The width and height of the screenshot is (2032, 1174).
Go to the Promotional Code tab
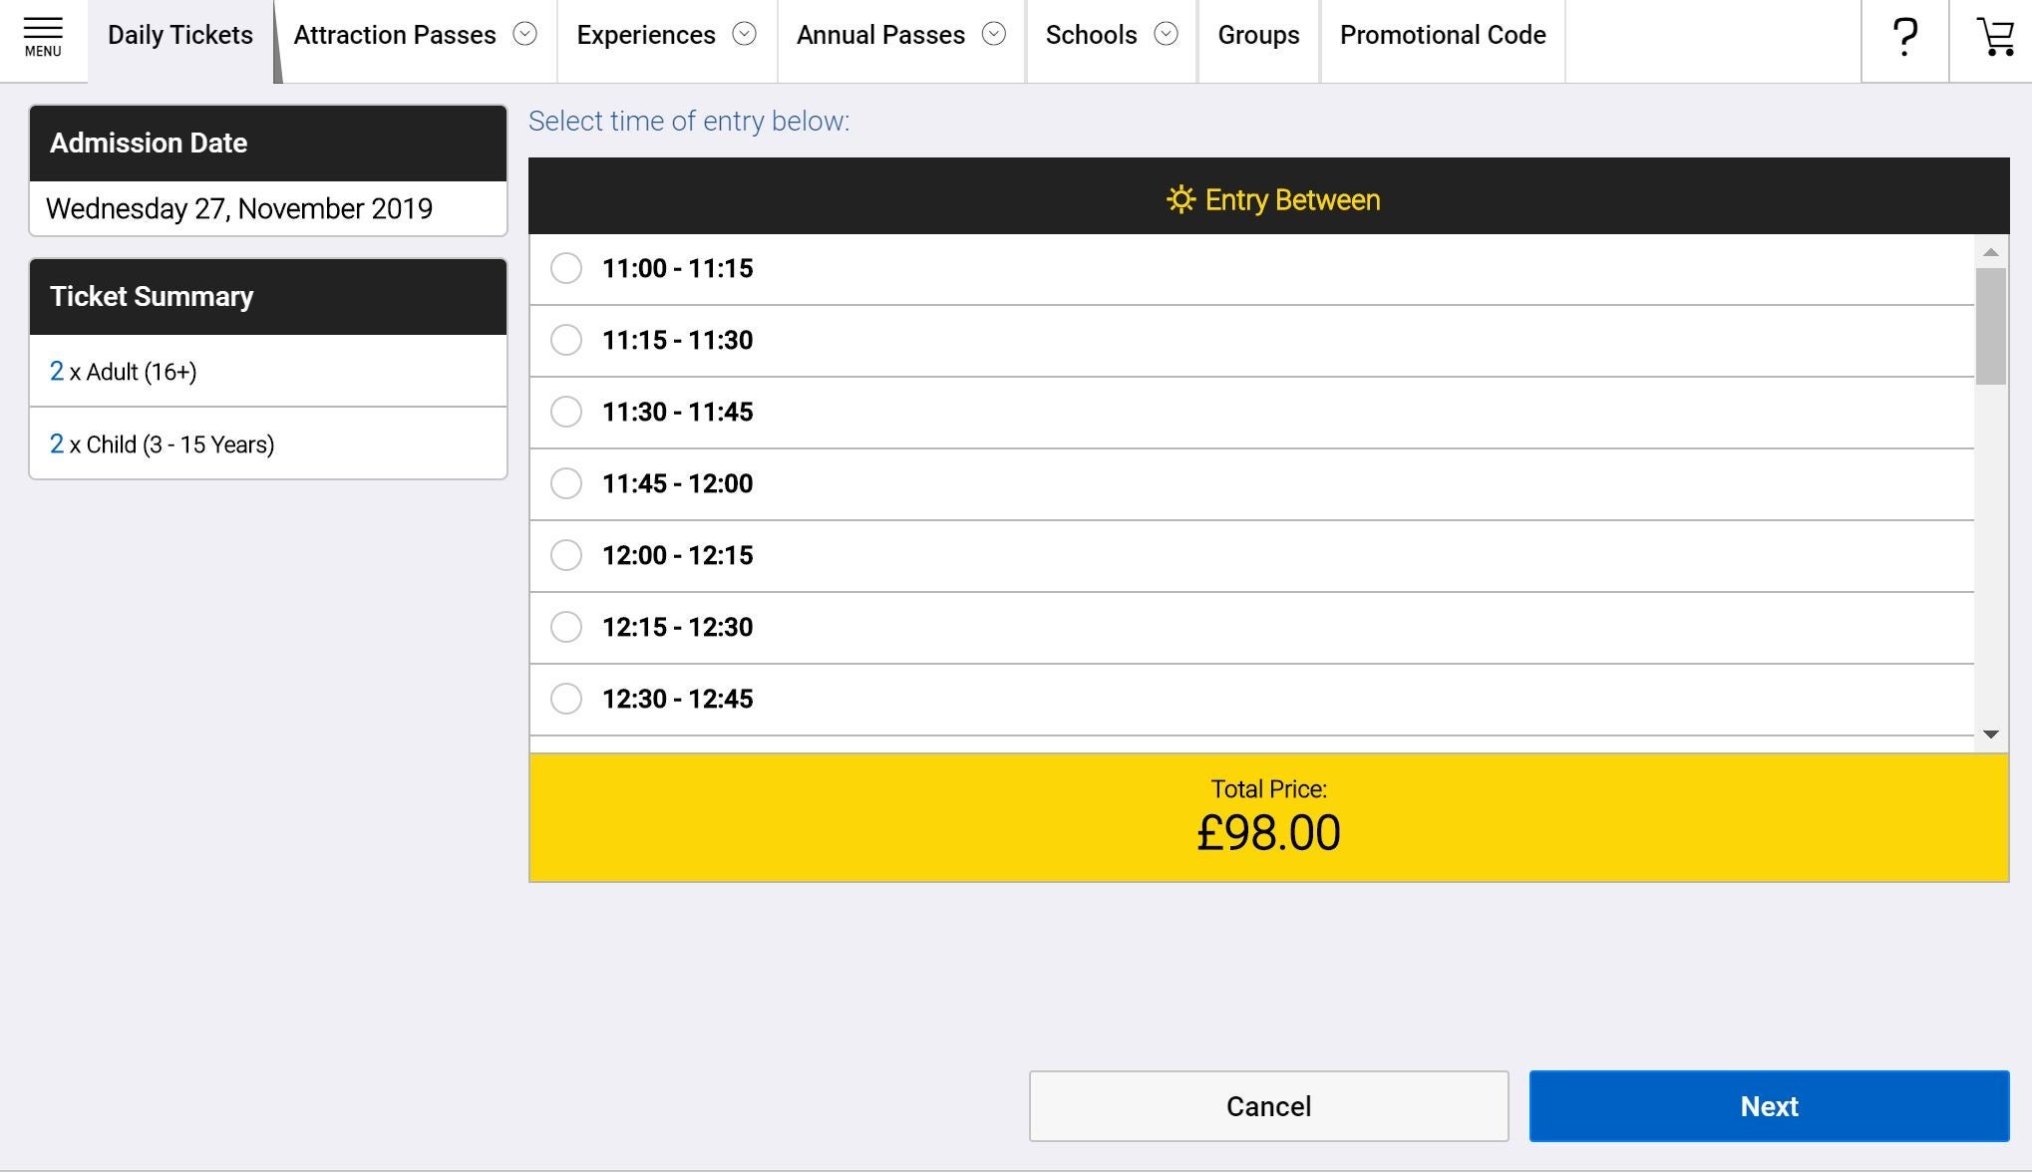click(x=1442, y=36)
